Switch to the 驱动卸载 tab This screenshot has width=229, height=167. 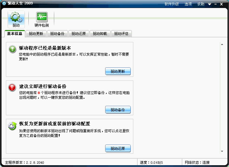point(100,34)
